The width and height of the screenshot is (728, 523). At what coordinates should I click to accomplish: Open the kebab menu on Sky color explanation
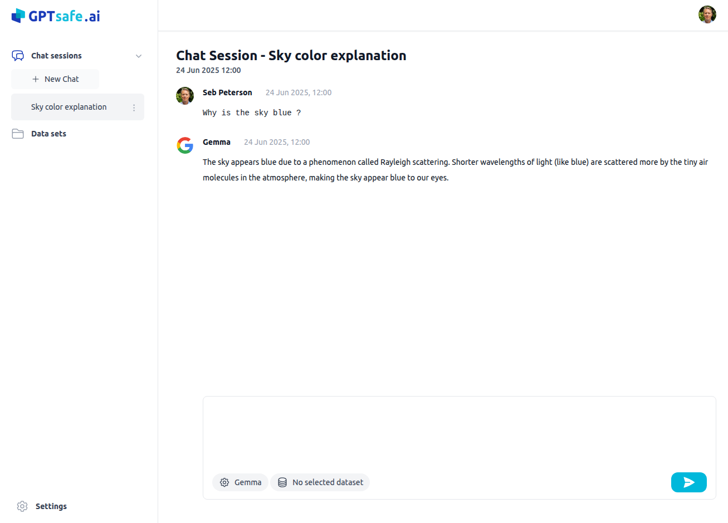click(x=134, y=107)
